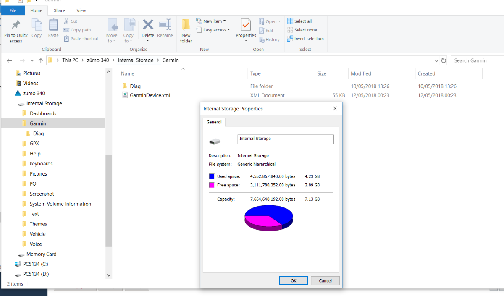Viewport: 504px width, 296px height.
Task: Click Cancel in Internal Storage Properties
Action: coord(325,280)
